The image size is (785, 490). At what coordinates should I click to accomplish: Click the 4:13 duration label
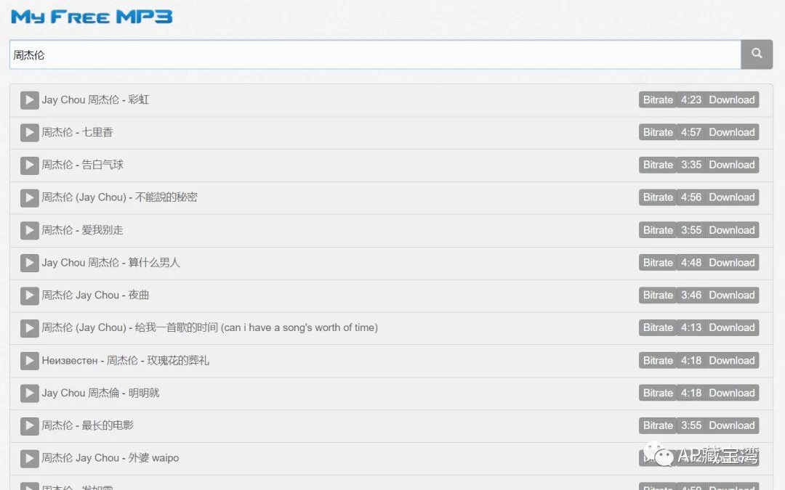[691, 327]
